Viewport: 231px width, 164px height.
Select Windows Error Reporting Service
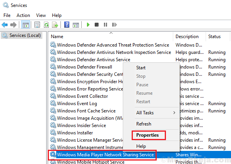pyautogui.click(x=90, y=89)
